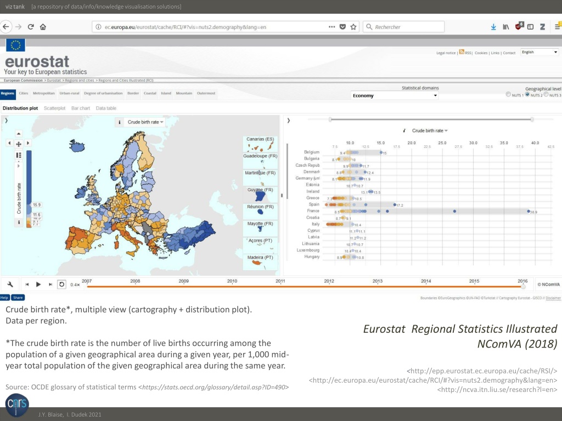The image size is (562, 421).
Task: Open the Economy statistical domains dropdown
Action: tap(395, 95)
